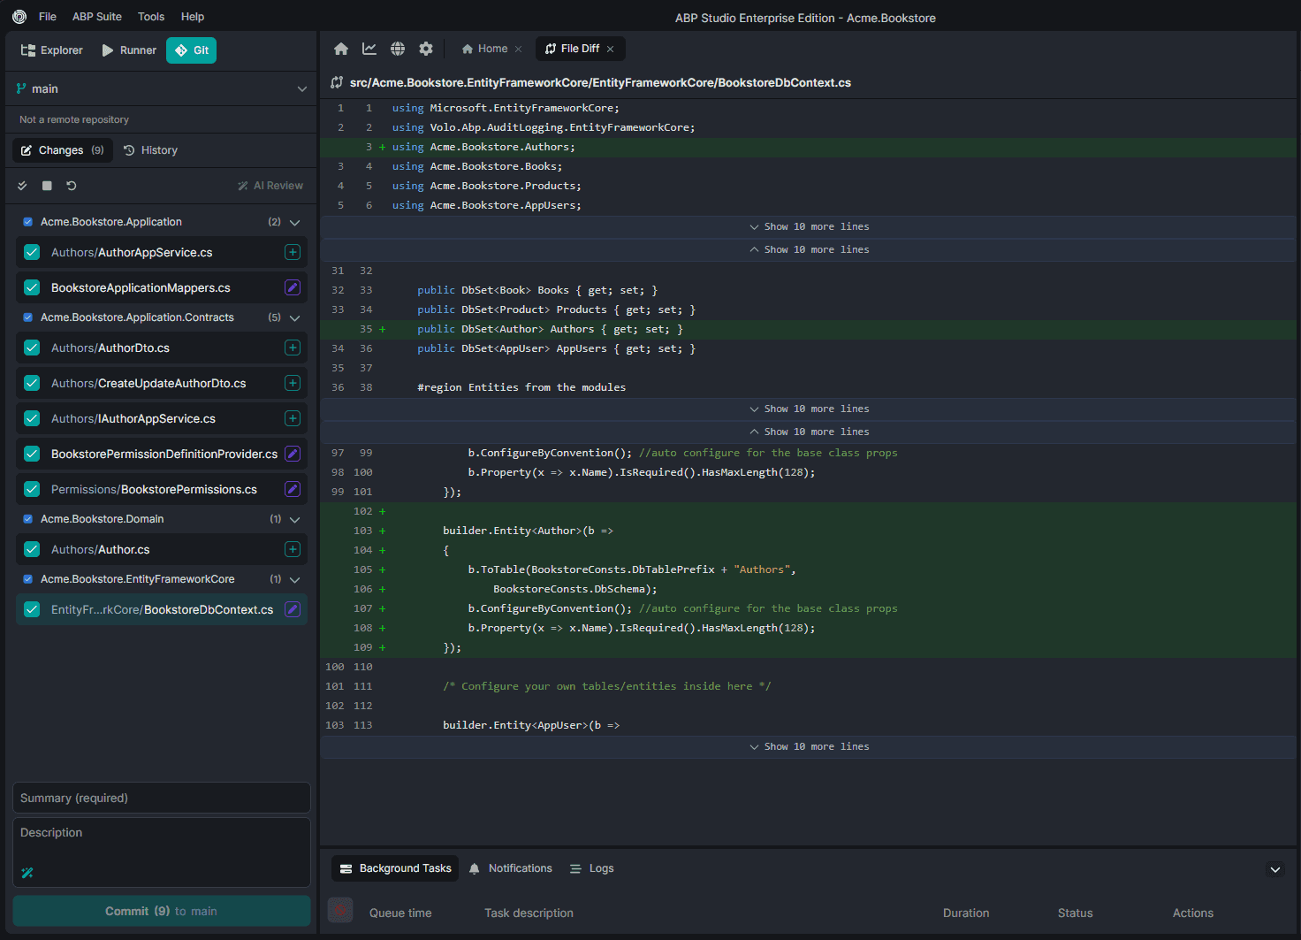Select the Background Tasks tab
Image resolution: width=1301 pixels, height=940 pixels.
tap(396, 868)
